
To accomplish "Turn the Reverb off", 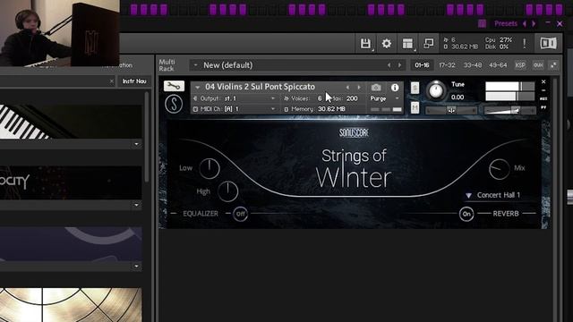I will 466,214.
